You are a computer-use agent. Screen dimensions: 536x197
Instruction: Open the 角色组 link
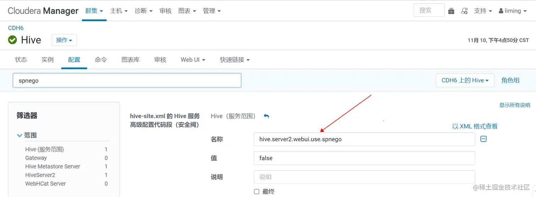click(x=510, y=80)
